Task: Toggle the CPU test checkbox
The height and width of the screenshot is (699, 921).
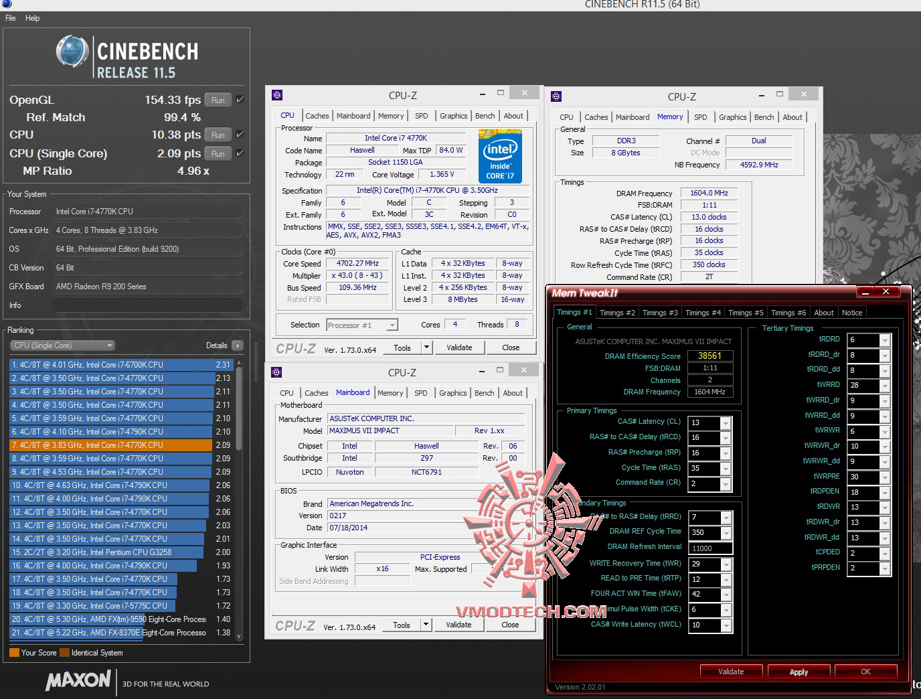Action: coord(240,135)
